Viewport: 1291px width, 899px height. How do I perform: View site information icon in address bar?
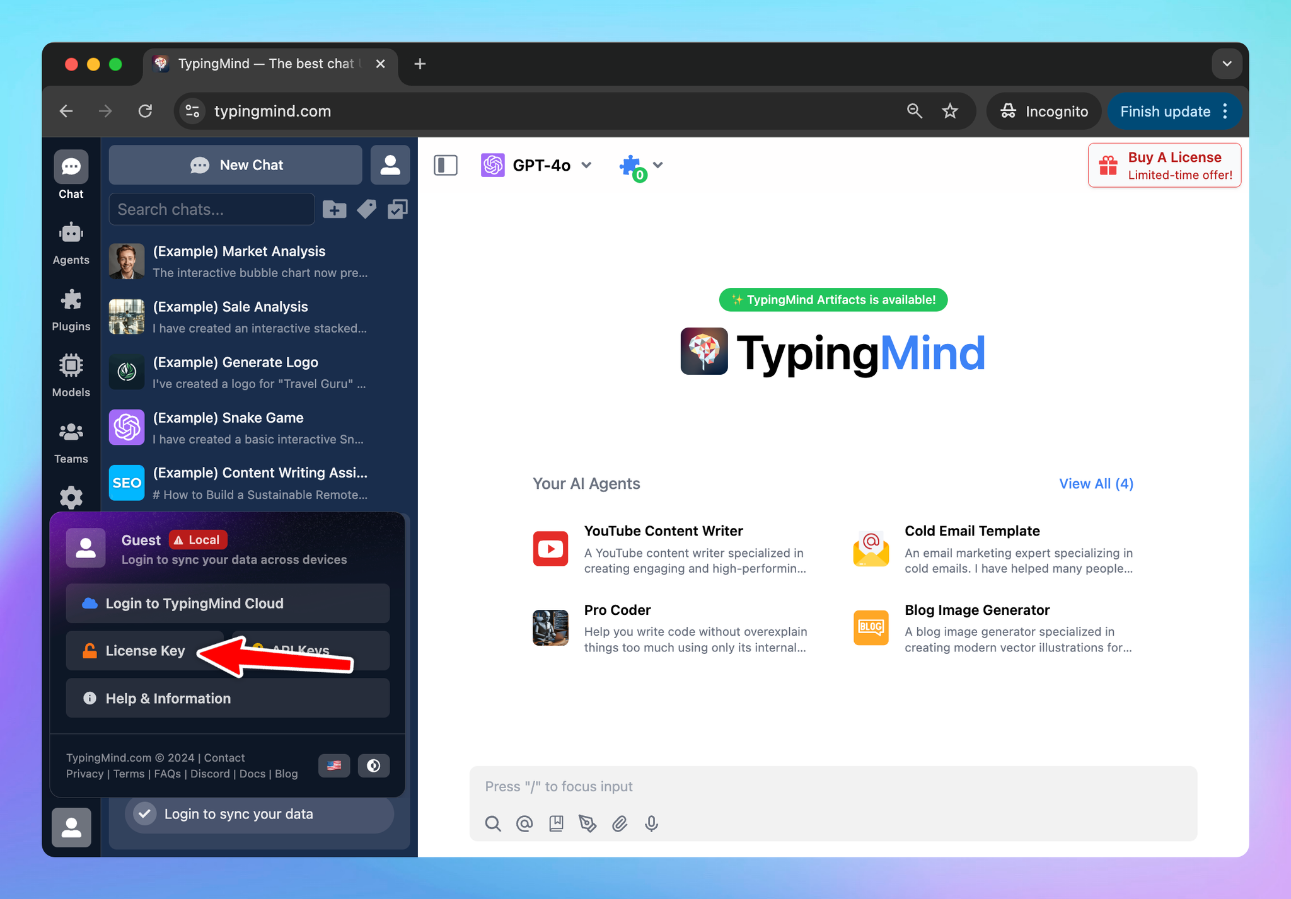(x=193, y=112)
